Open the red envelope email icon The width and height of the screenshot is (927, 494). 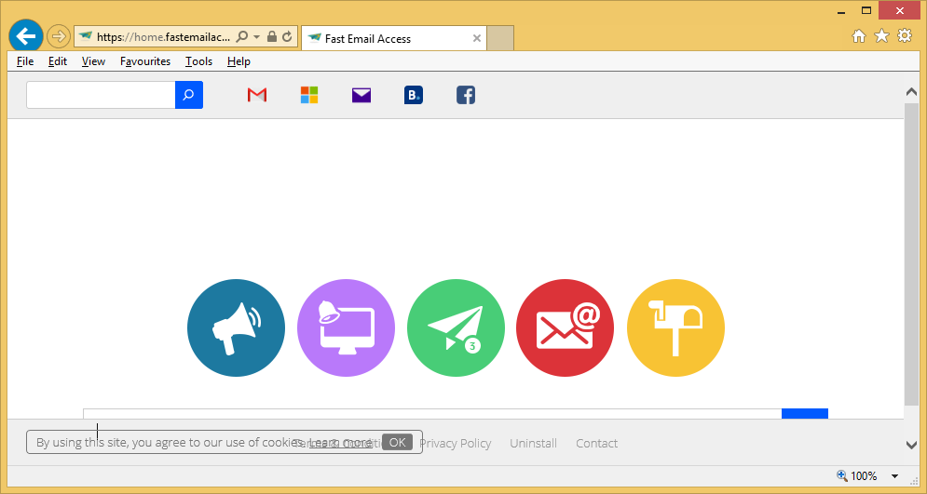[x=565, y=328]
